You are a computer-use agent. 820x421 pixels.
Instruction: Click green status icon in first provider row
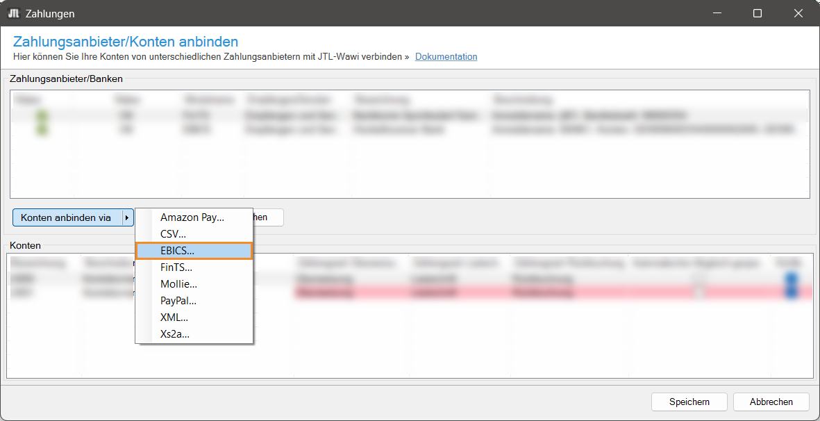click(x=43, y=116)
